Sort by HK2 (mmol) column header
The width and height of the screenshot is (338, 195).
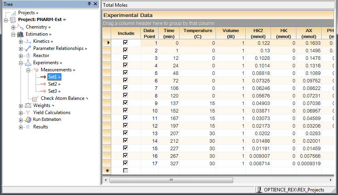coord(258,33)
